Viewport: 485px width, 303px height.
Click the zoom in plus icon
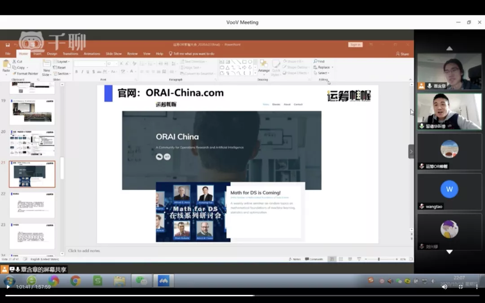pos(397,259)
